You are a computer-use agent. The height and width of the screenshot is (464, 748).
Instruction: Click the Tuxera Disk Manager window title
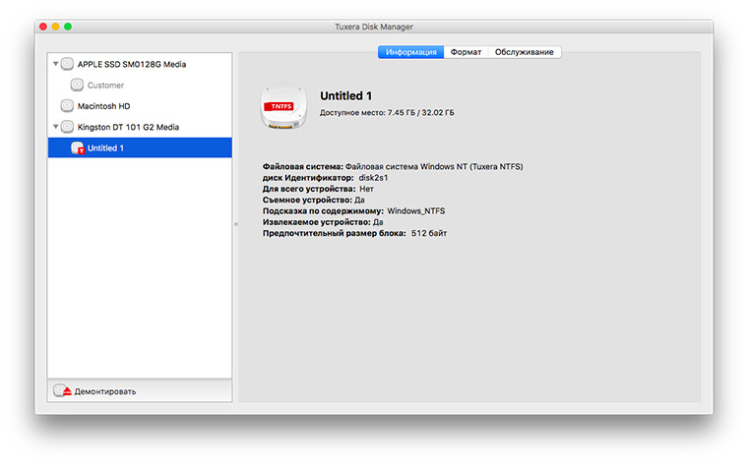(x=374, y=27)
